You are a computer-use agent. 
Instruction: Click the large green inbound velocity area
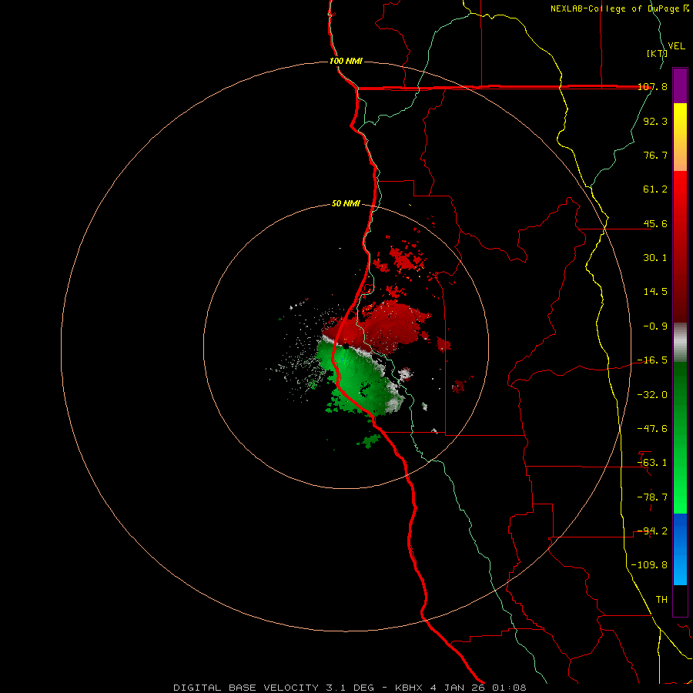click(x=358, y=378)
